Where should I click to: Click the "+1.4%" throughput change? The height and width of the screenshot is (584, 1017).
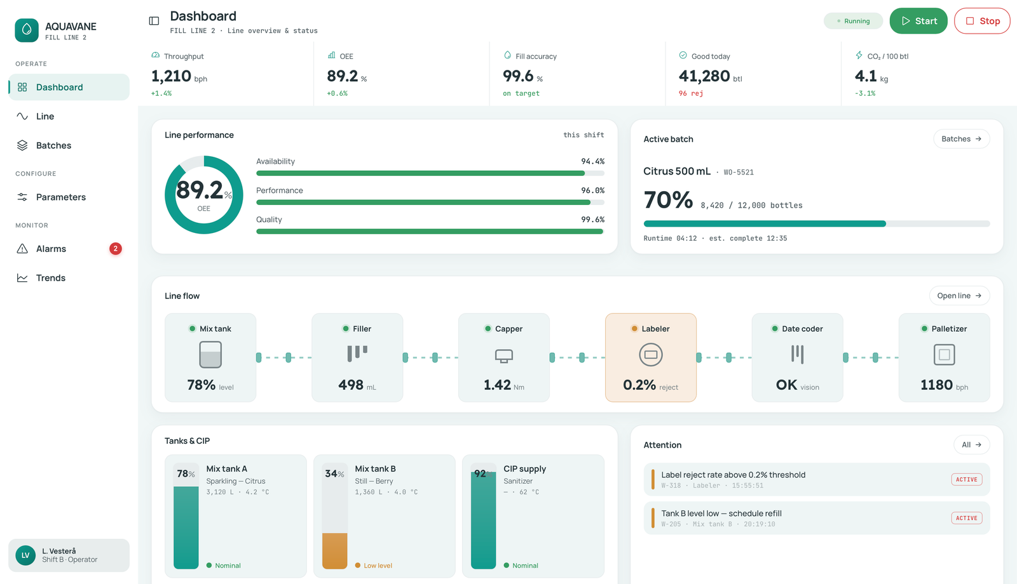[161, 93]
